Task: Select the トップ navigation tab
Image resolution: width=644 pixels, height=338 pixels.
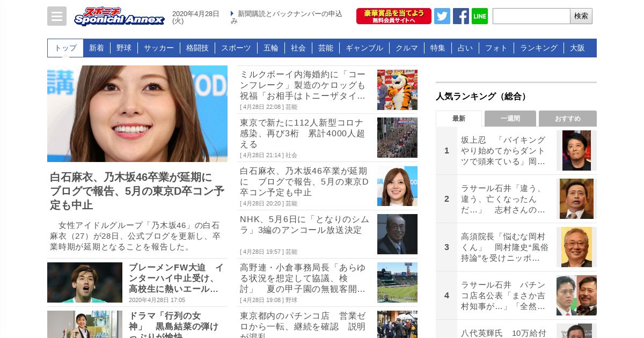Action: tap(65, 48)
